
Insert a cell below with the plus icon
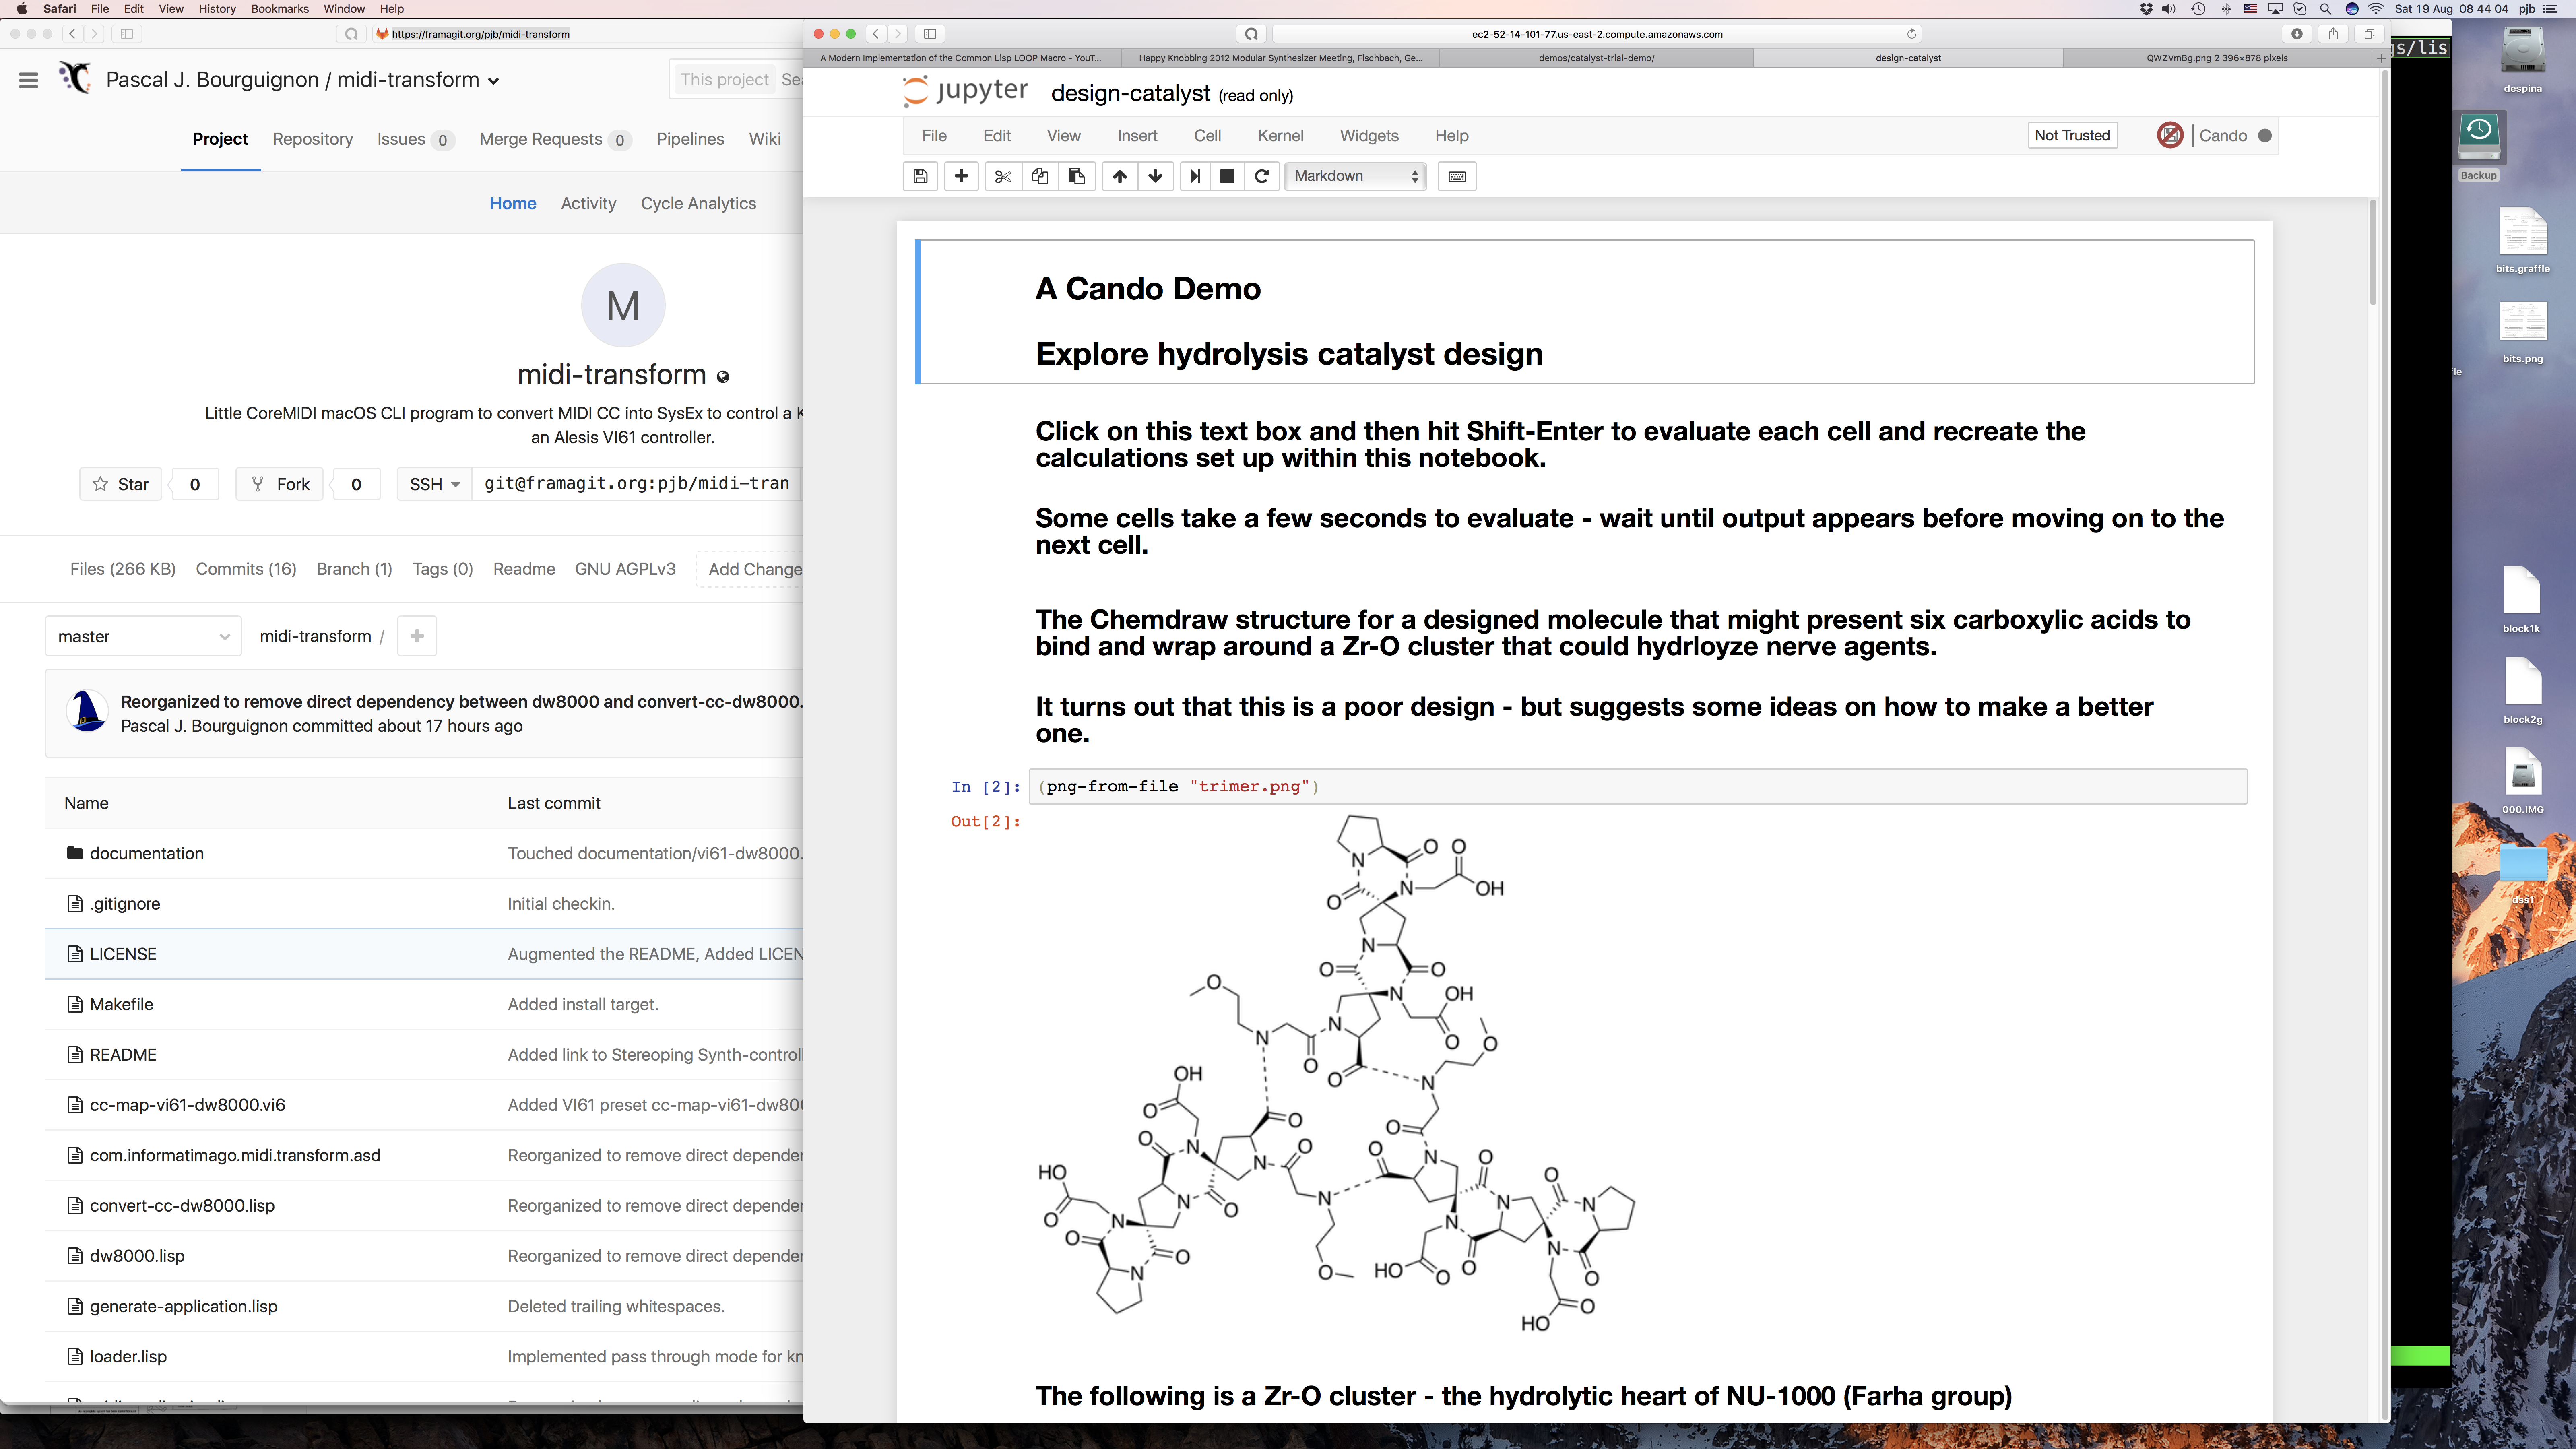[x=961, y=176]
